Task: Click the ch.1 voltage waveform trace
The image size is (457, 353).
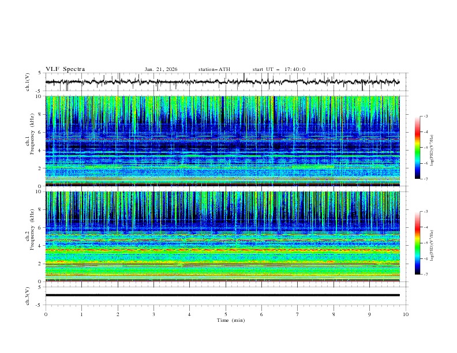Action: point(222,82)
